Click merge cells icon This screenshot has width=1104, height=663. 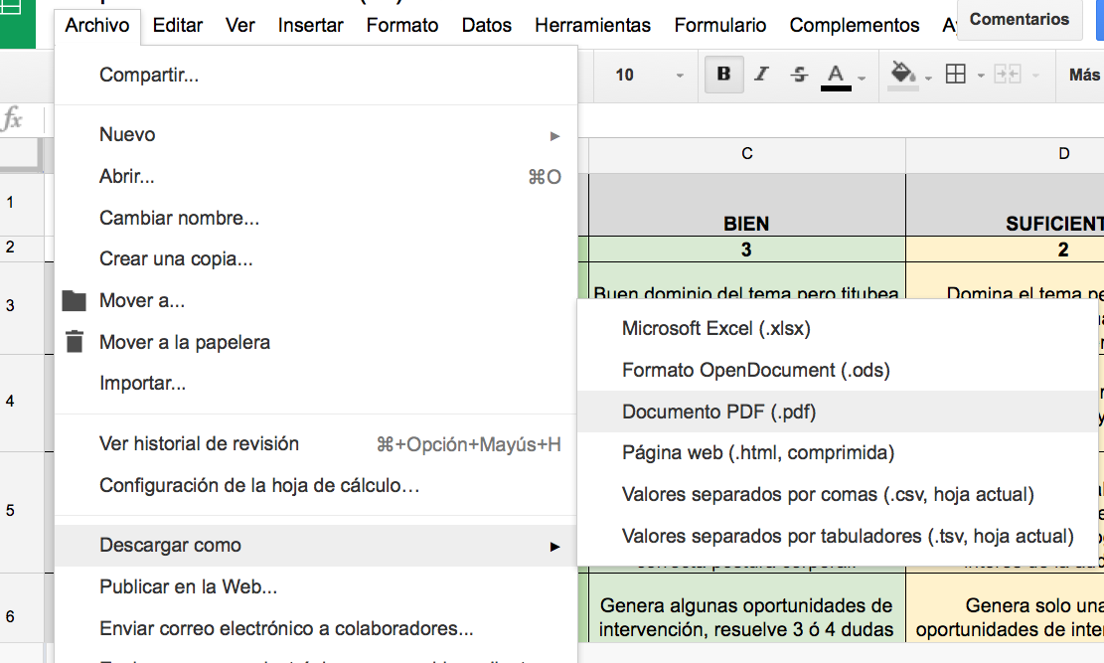pyautogui.click(x=1008, y=74)
